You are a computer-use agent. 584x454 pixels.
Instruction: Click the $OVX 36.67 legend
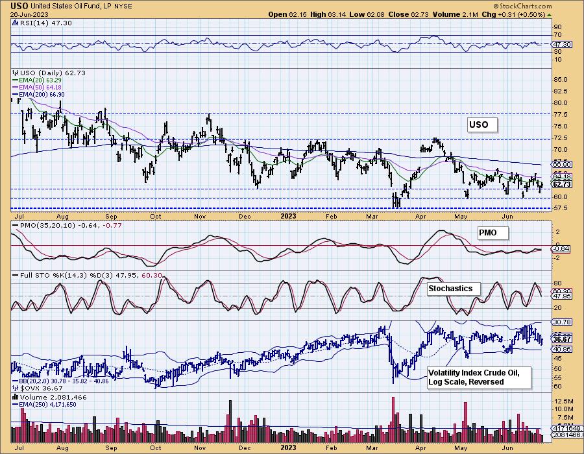(x=41, y=388)
